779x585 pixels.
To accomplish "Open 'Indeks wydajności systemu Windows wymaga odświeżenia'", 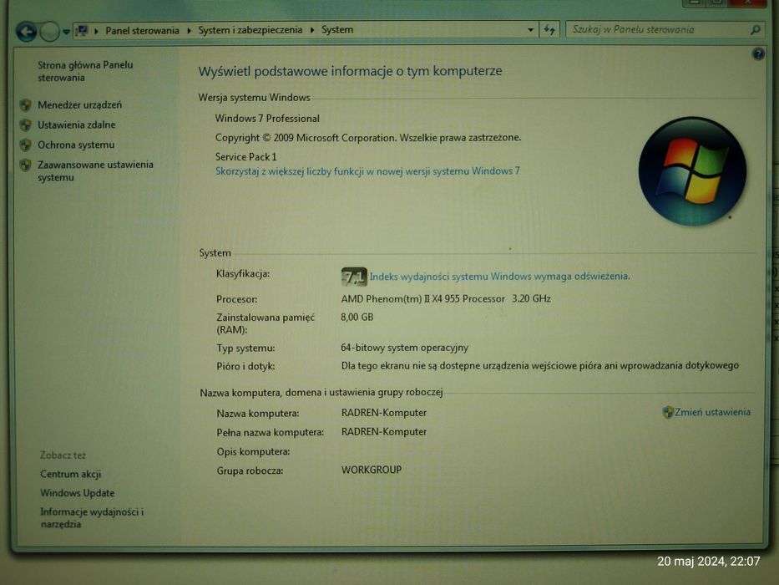I will pos(499,277).
